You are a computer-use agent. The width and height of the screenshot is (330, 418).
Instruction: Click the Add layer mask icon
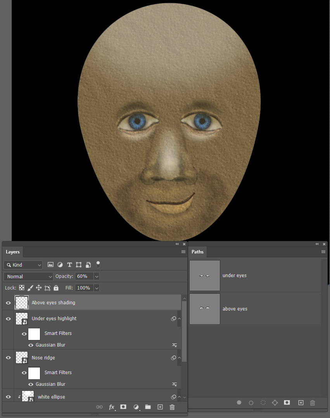123,407
